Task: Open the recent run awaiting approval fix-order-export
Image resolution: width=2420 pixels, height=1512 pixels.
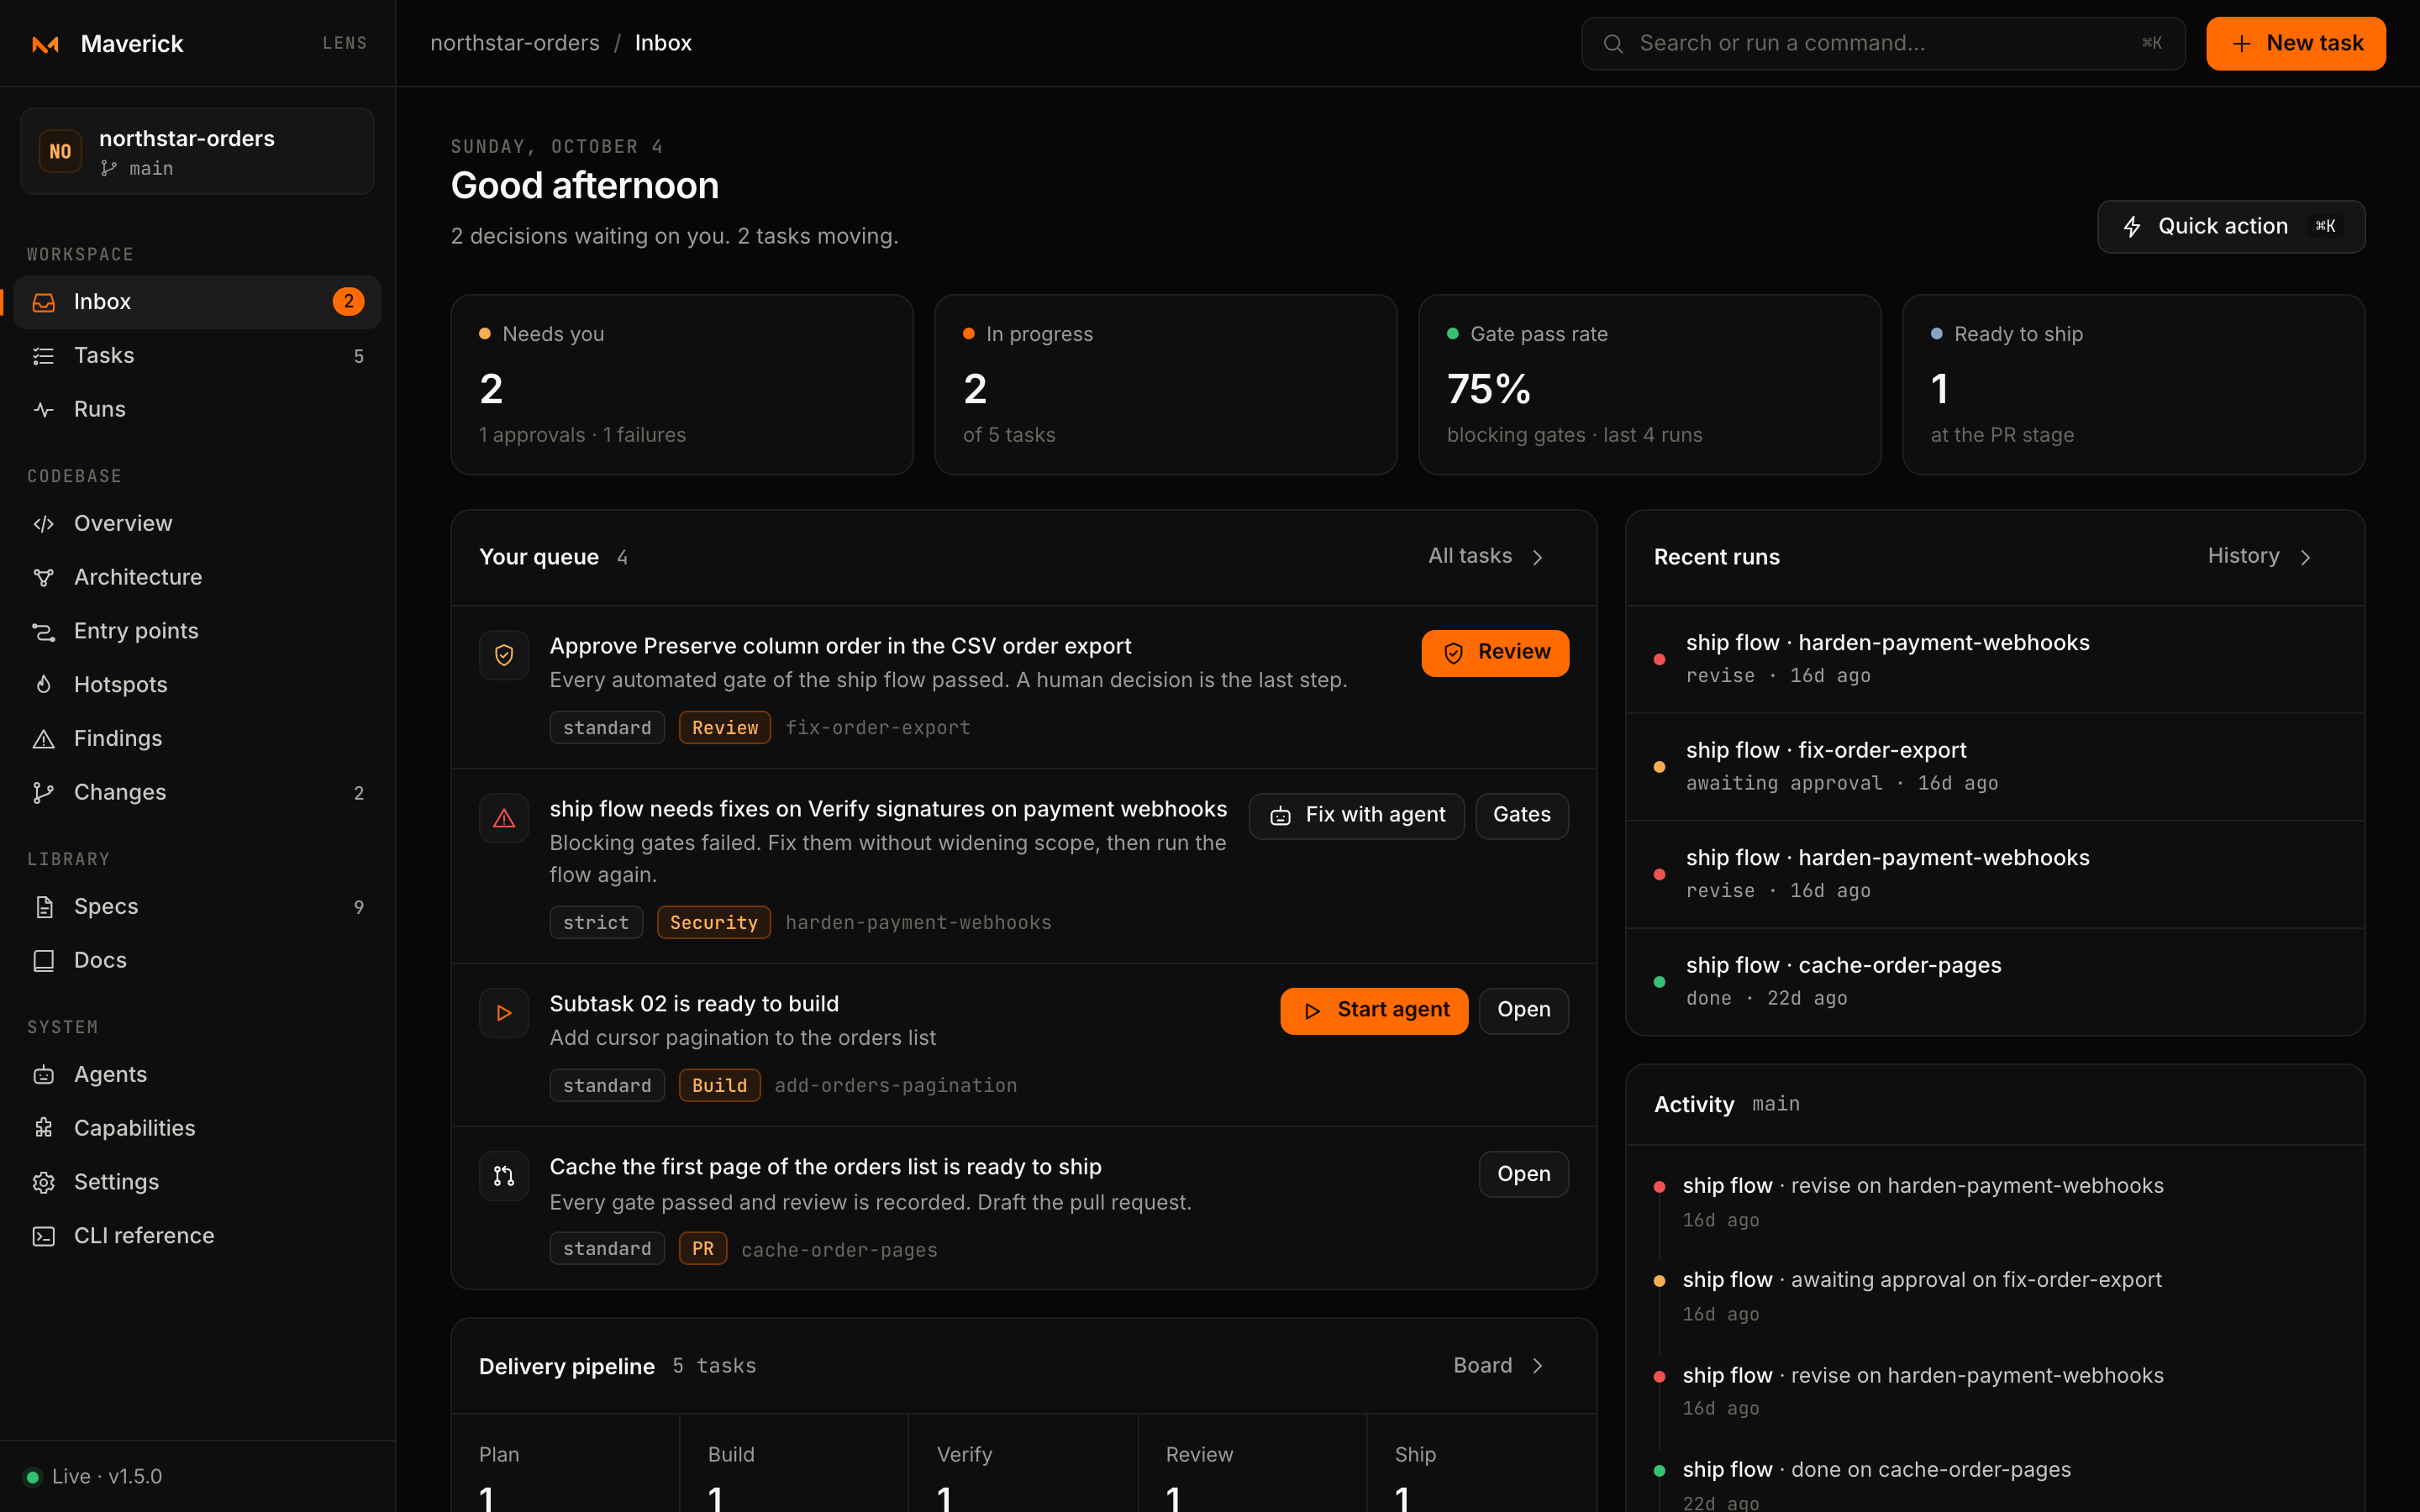Action: click(1994, 766)
